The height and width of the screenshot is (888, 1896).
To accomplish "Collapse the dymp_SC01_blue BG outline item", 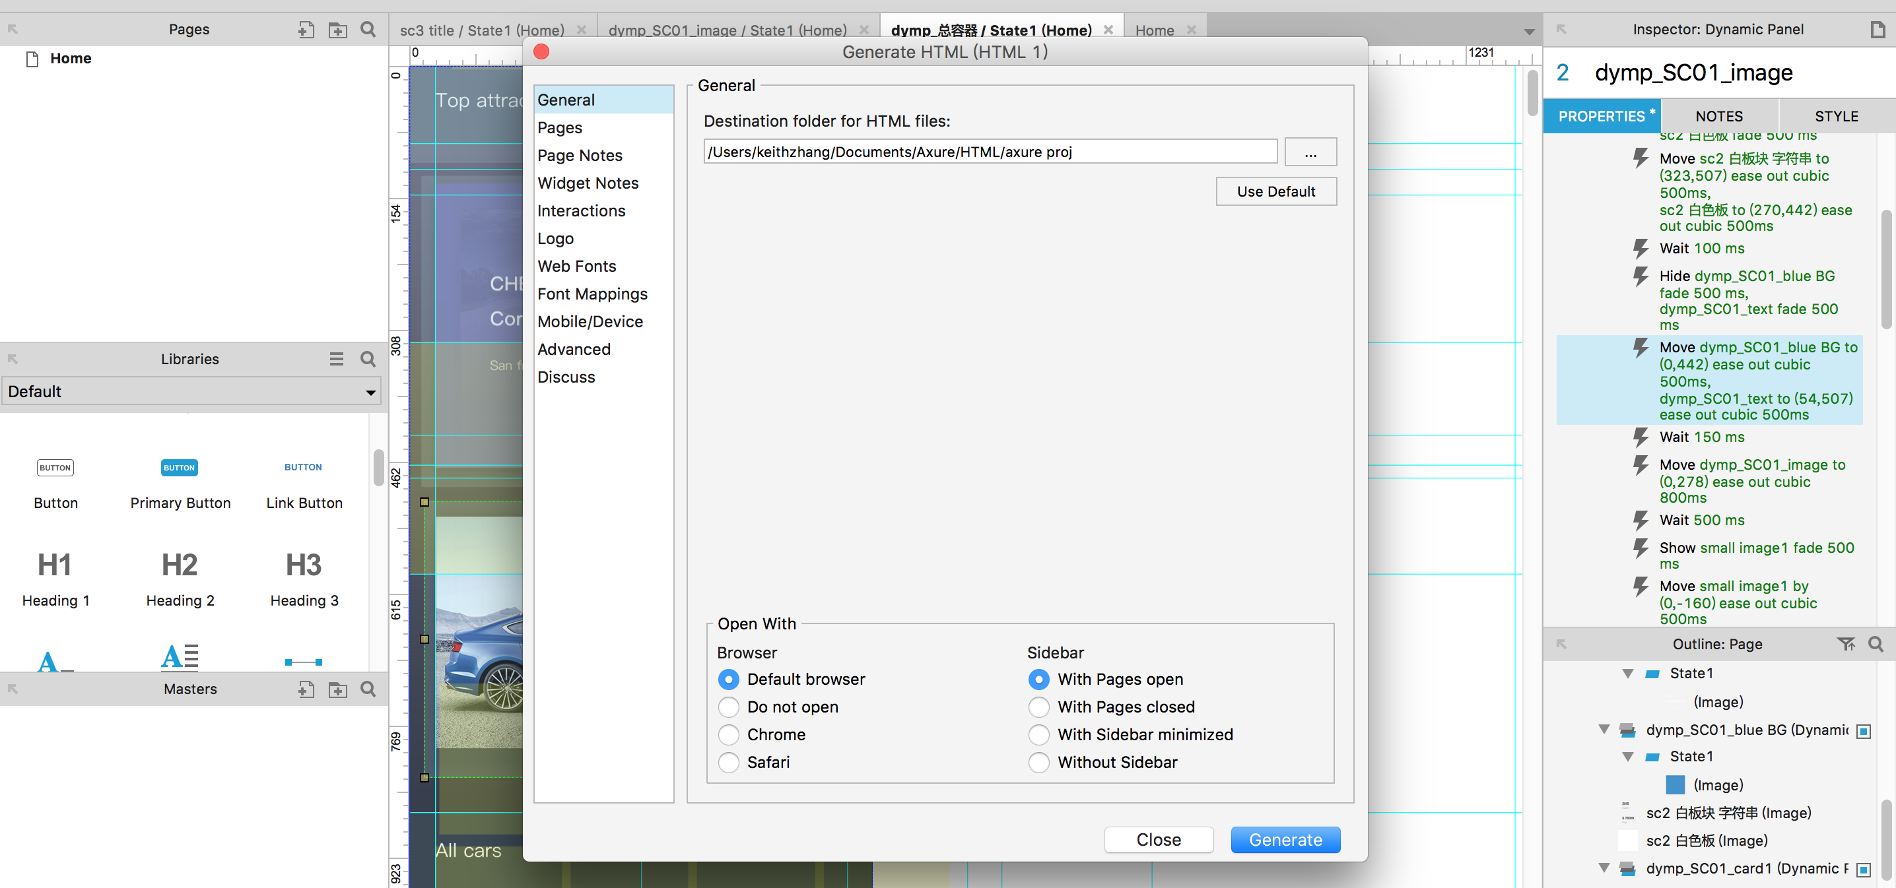I will (x=1604, y=729).
